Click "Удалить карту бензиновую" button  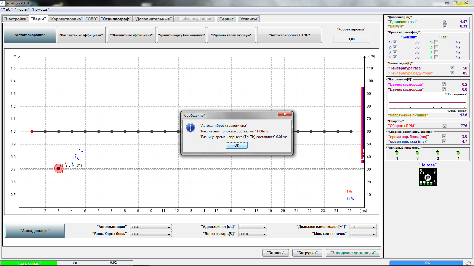click(181, 35)
